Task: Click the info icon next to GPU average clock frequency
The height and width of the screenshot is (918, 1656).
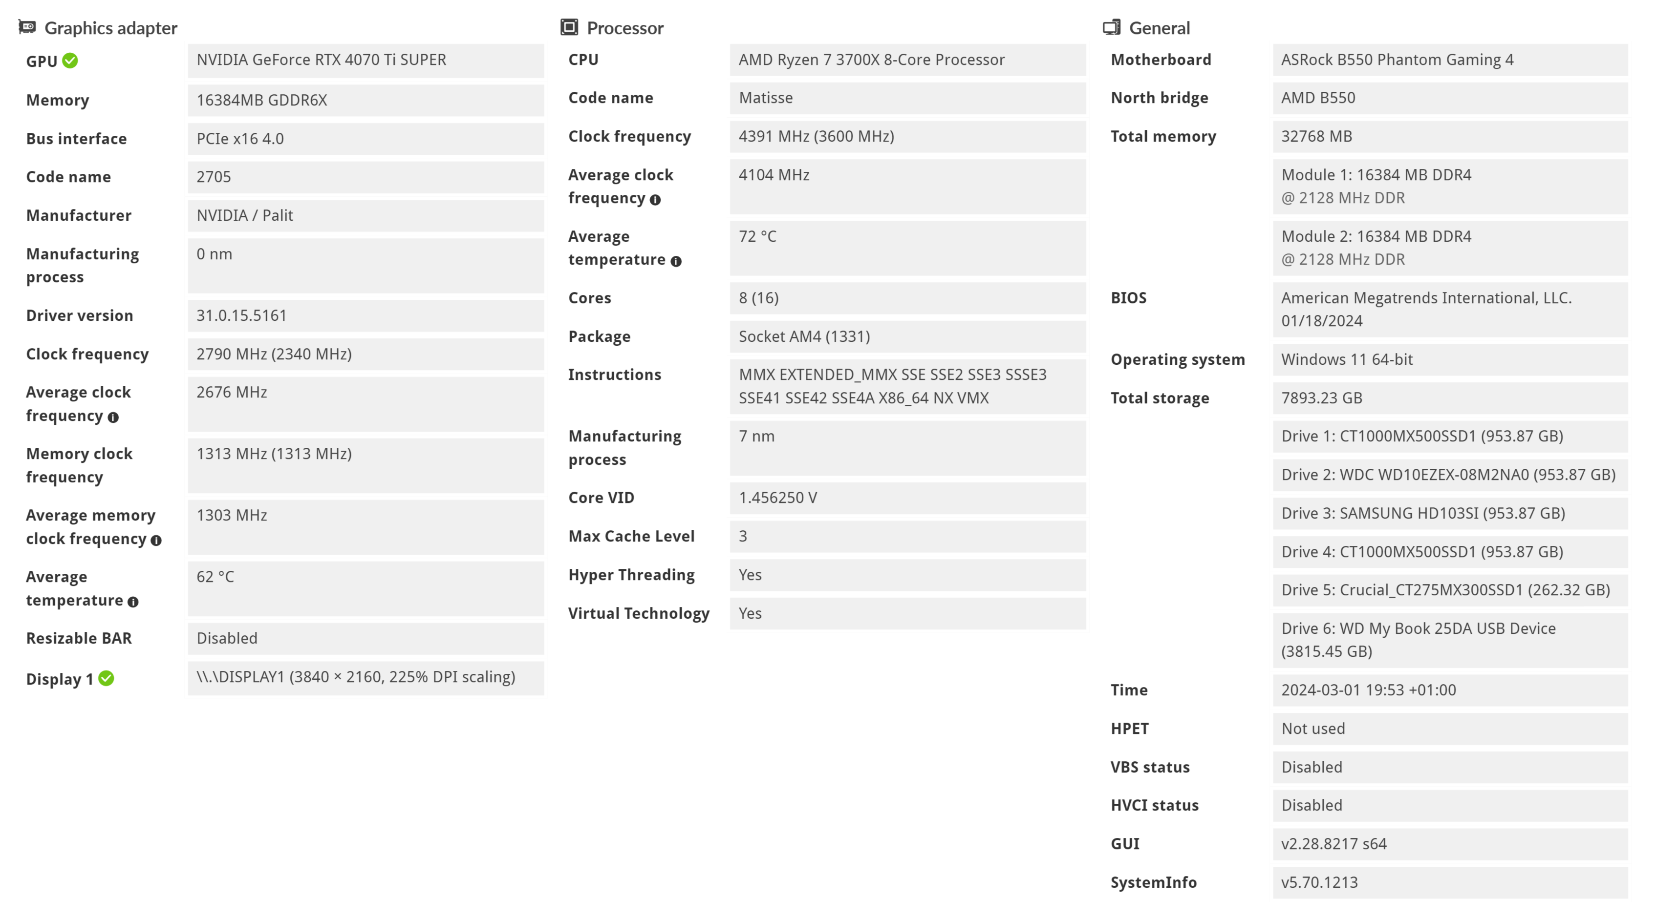Action: [113, 417]
